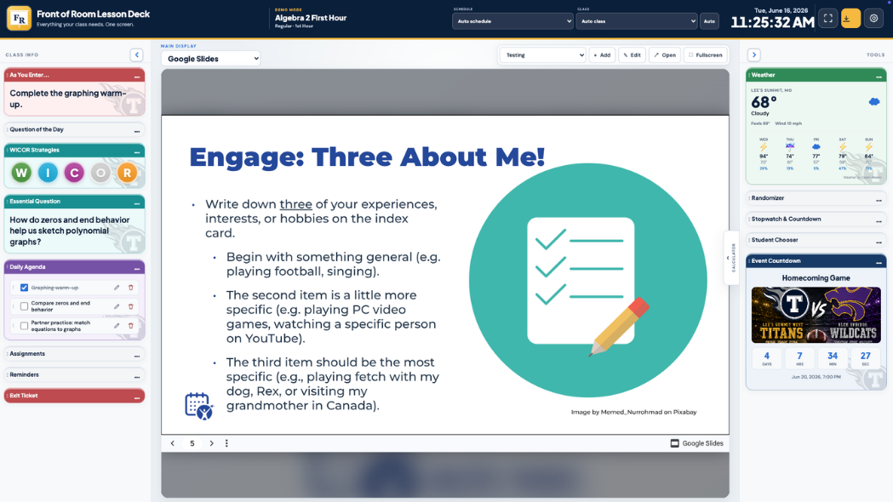Expand the Assignments panel
The image size is (893, 502).
tap(75, 354)
